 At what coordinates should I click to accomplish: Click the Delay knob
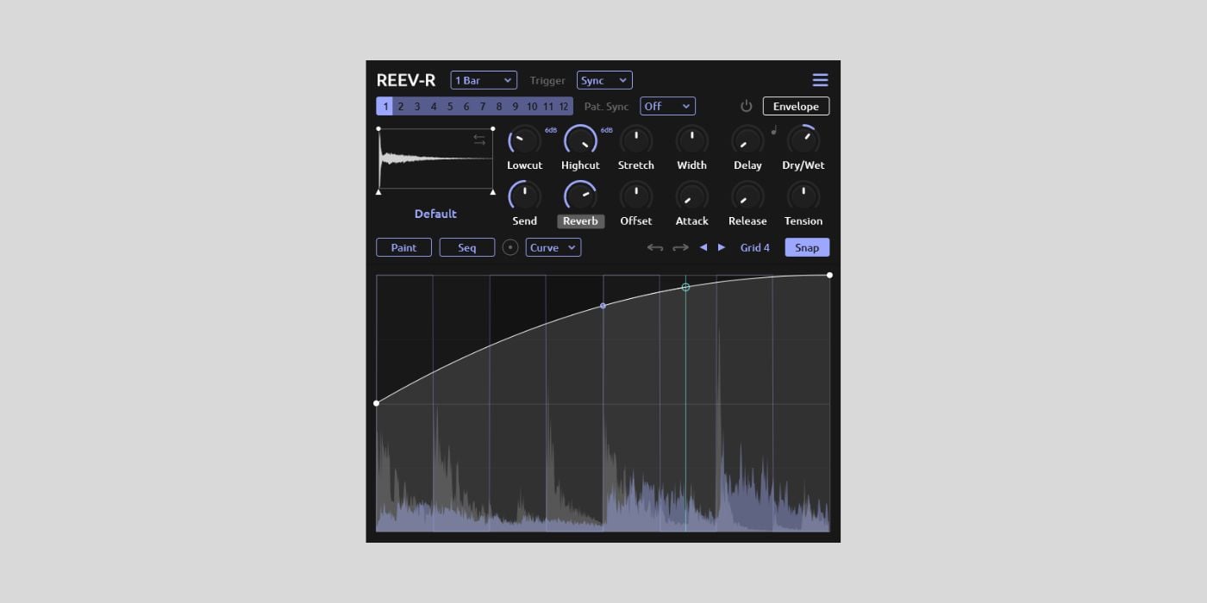[x=747, y=140]
